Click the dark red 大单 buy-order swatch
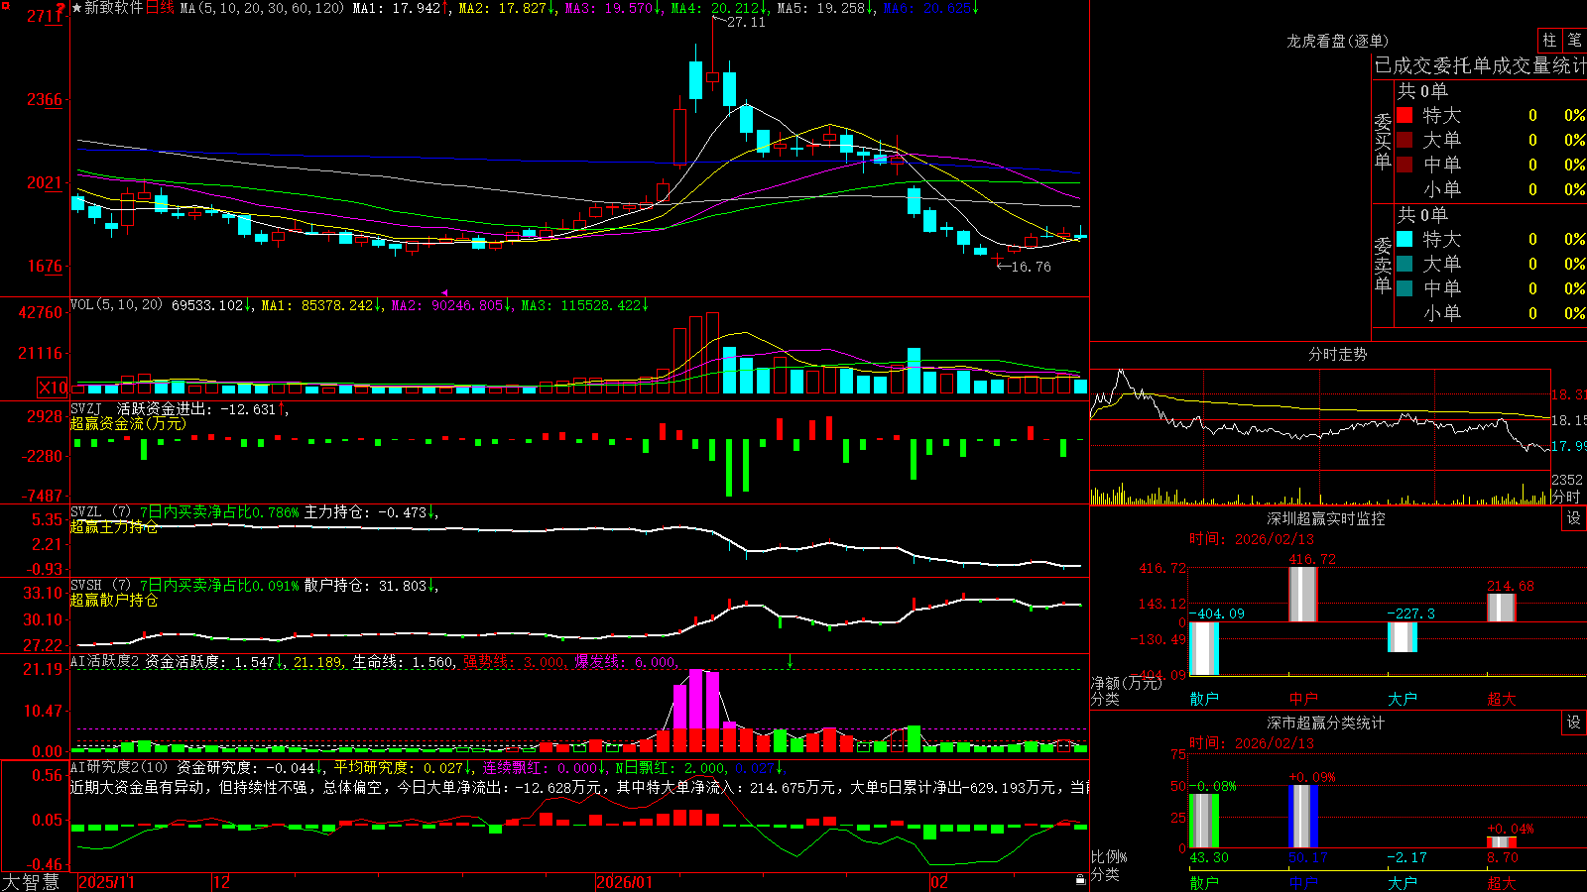 point(1404,140)
